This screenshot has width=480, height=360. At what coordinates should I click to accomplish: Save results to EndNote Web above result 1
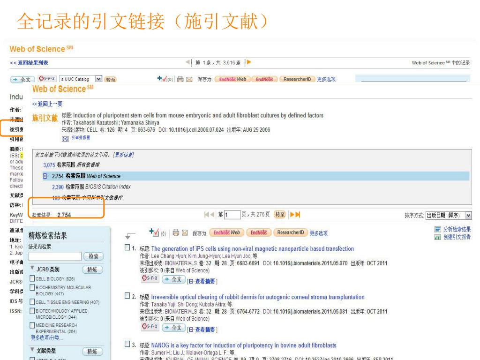226,232
